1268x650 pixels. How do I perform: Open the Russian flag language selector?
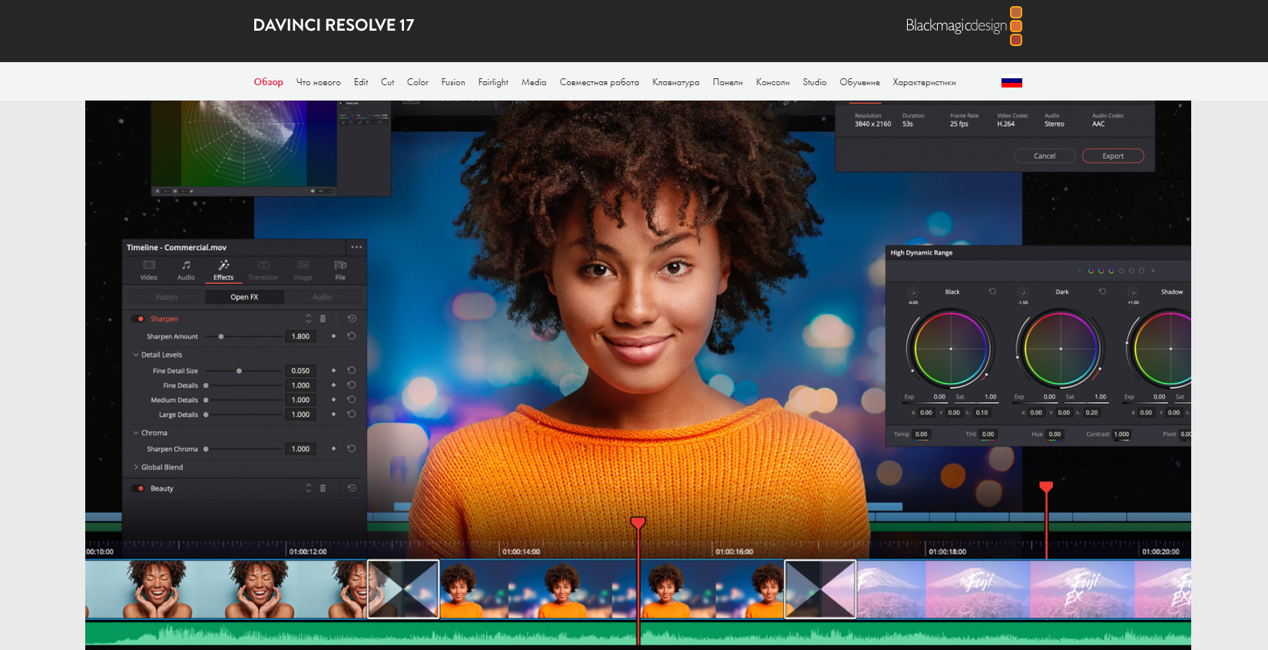click(x=1011, y=82)
